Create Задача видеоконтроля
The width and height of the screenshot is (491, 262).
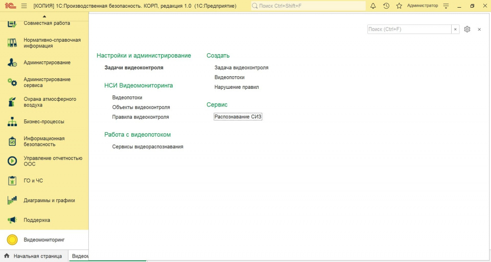(241, 67)
